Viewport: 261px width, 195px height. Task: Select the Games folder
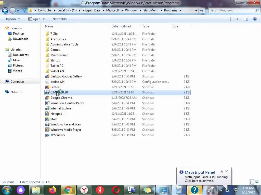[x=55, y=50]
